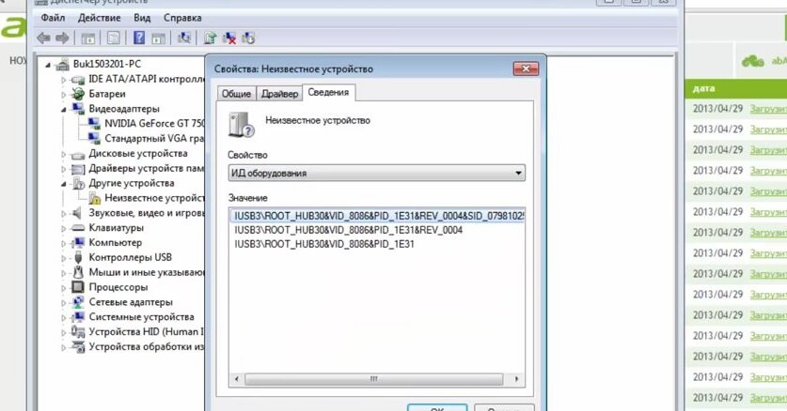Collapse the Buk1503201-PC root node
Screen dimensions: 787x411
[x=48, y=65]
